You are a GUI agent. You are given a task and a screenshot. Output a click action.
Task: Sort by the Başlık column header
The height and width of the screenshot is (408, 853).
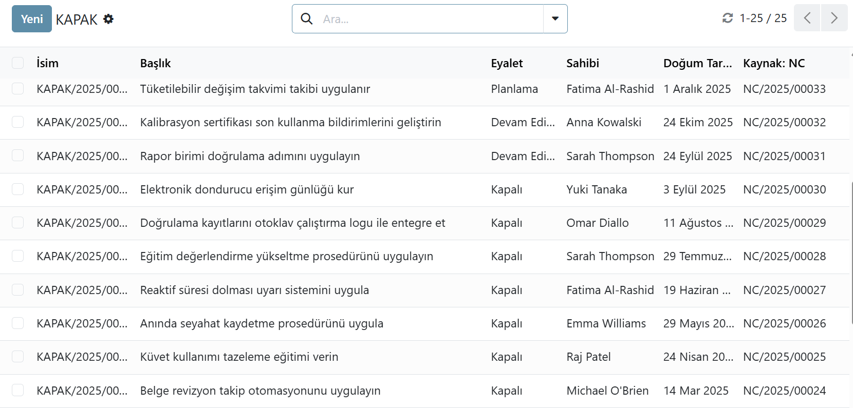pyautogui.click(x=155, y=63)
